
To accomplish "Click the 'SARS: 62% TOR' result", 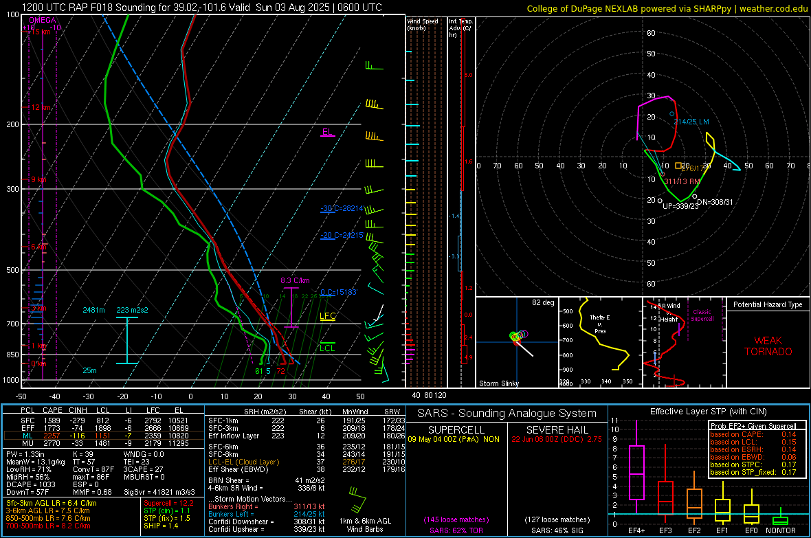I will pyautogui.click(x=456, y=530).
